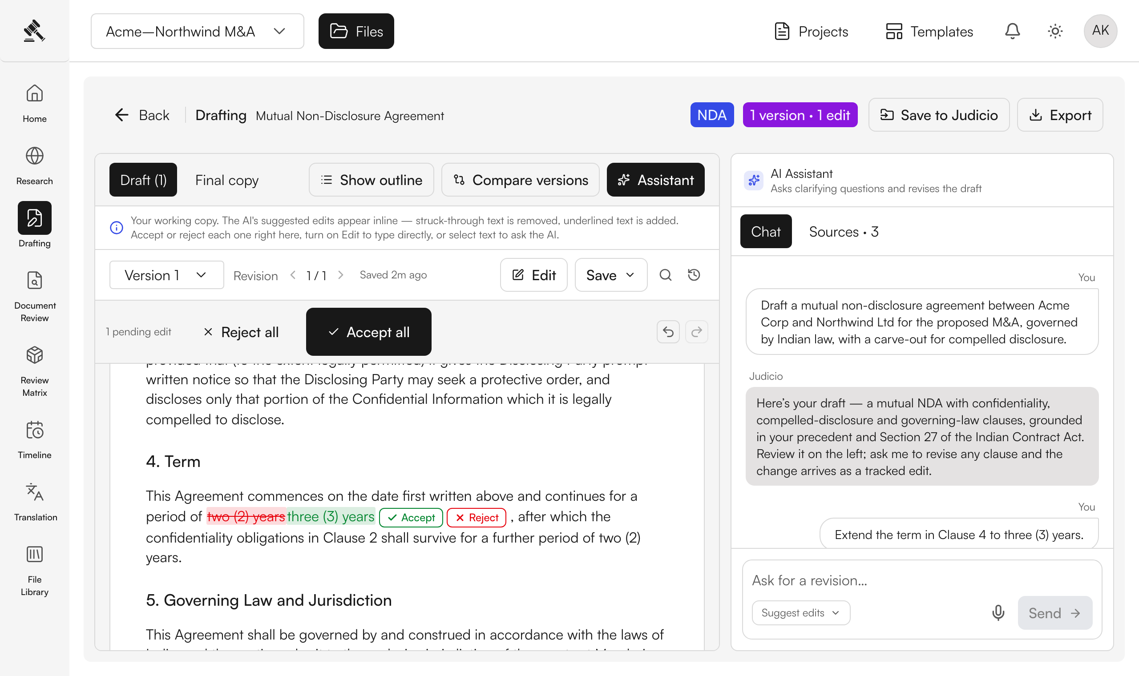Open notifications bell
This screenshot has height=676, width=1139.
click(1012, 31)
